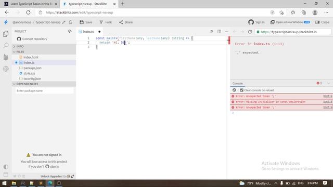
Task: Go back in the browser
Action: [7, 12]
